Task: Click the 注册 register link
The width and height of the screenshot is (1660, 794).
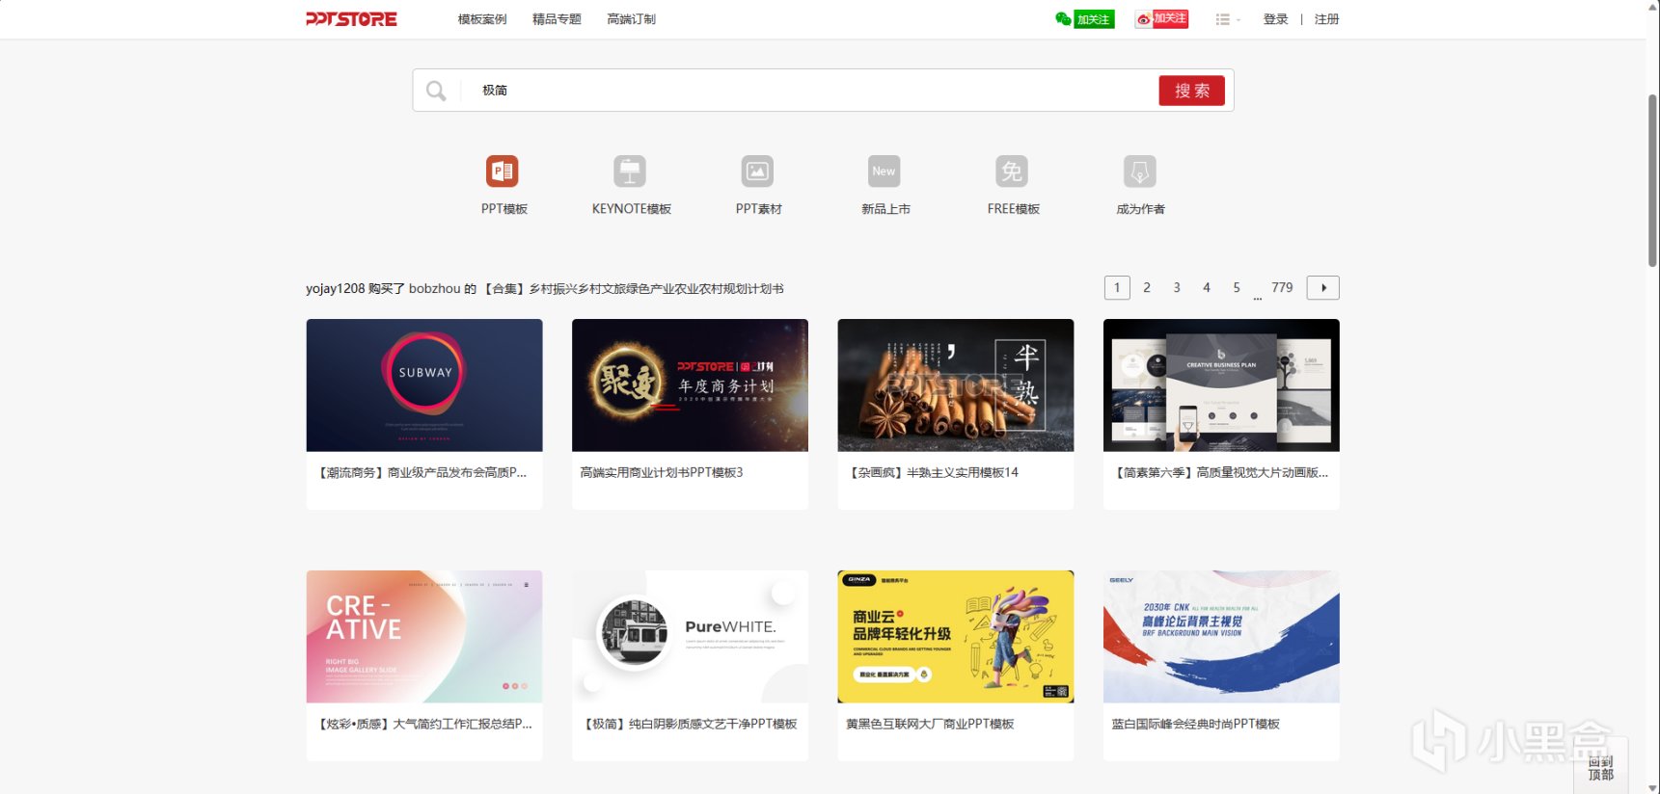Action: [1327, 19]
